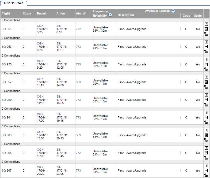
Task: Click the alert icon for flight SQ 957
Action: 206,77
